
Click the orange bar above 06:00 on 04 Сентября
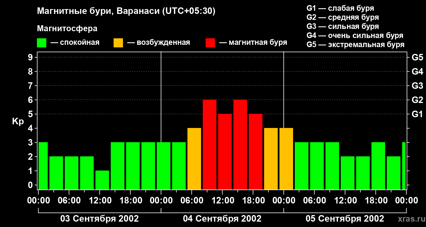[x=194, y=159]
